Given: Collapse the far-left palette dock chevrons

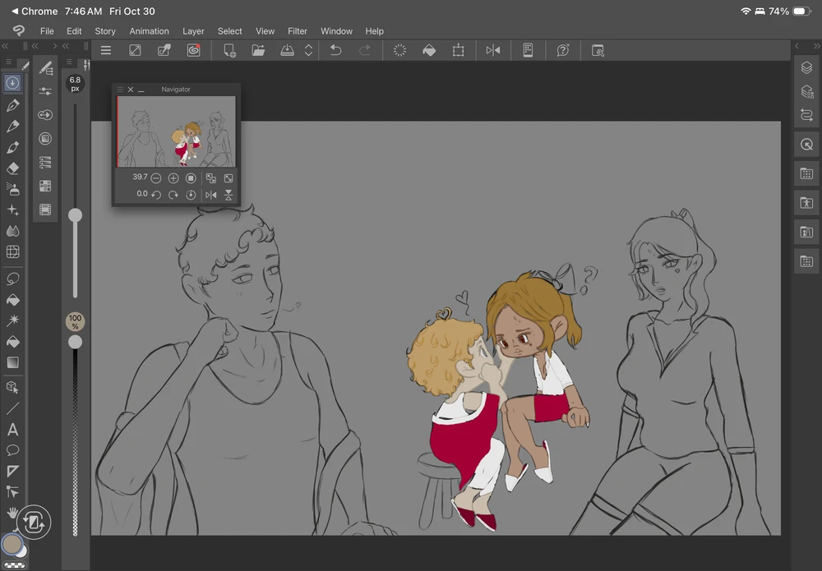Looking at the screenshot, I should [5, 46].
